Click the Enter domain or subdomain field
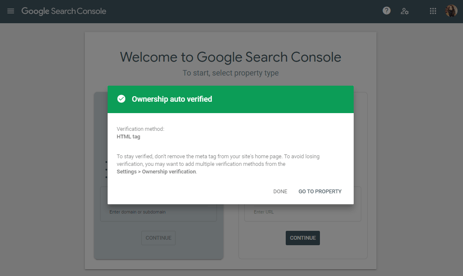 point(158,212)
